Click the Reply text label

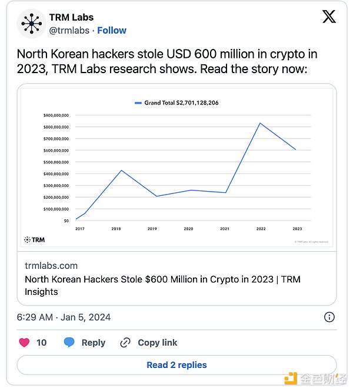pyautogui.click(x=94, y=343)
